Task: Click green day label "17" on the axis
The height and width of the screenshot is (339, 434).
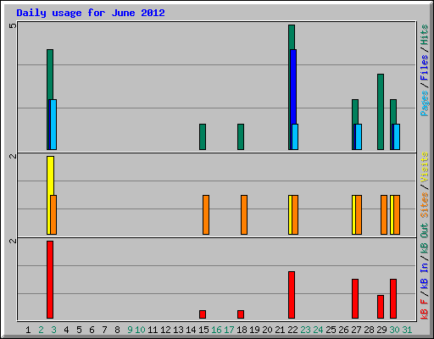Action: pyautogui.click(x=229, y=330)
